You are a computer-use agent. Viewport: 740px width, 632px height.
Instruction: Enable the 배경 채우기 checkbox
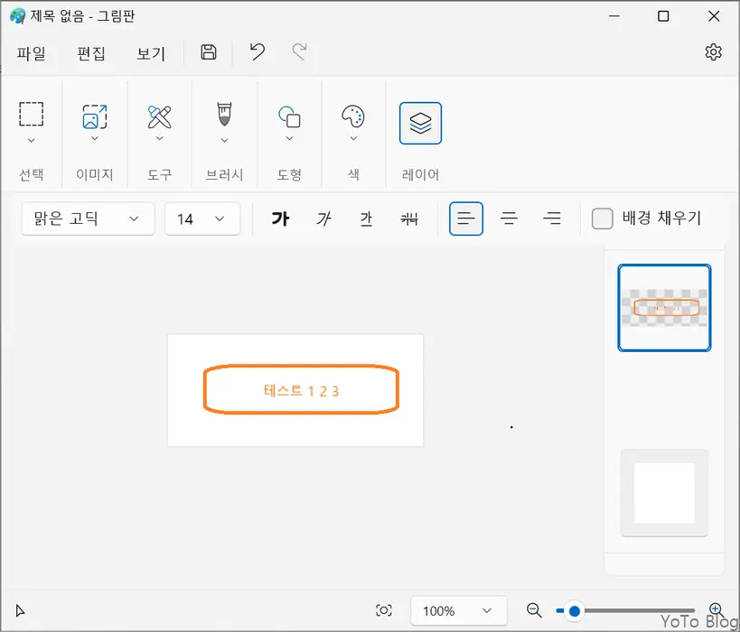pyautogui.click(x=602, y=218)
